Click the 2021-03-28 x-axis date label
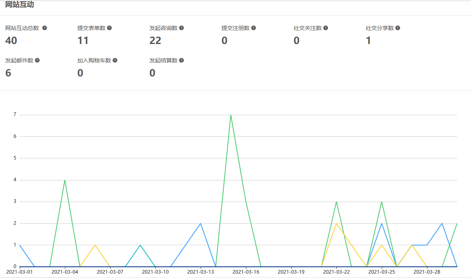Image resolution: width=471 pixels, height=278 pixels. click(427, 272)
